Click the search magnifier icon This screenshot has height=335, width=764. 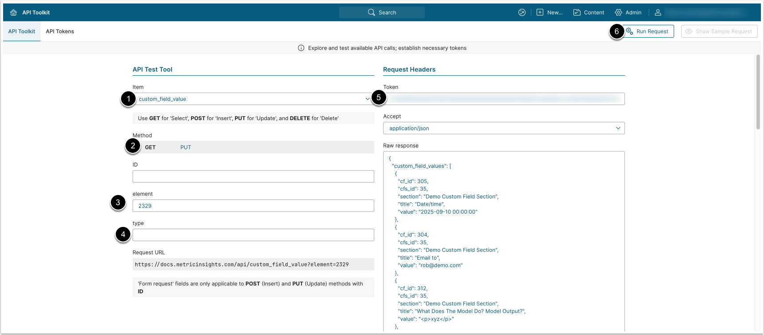371,12
